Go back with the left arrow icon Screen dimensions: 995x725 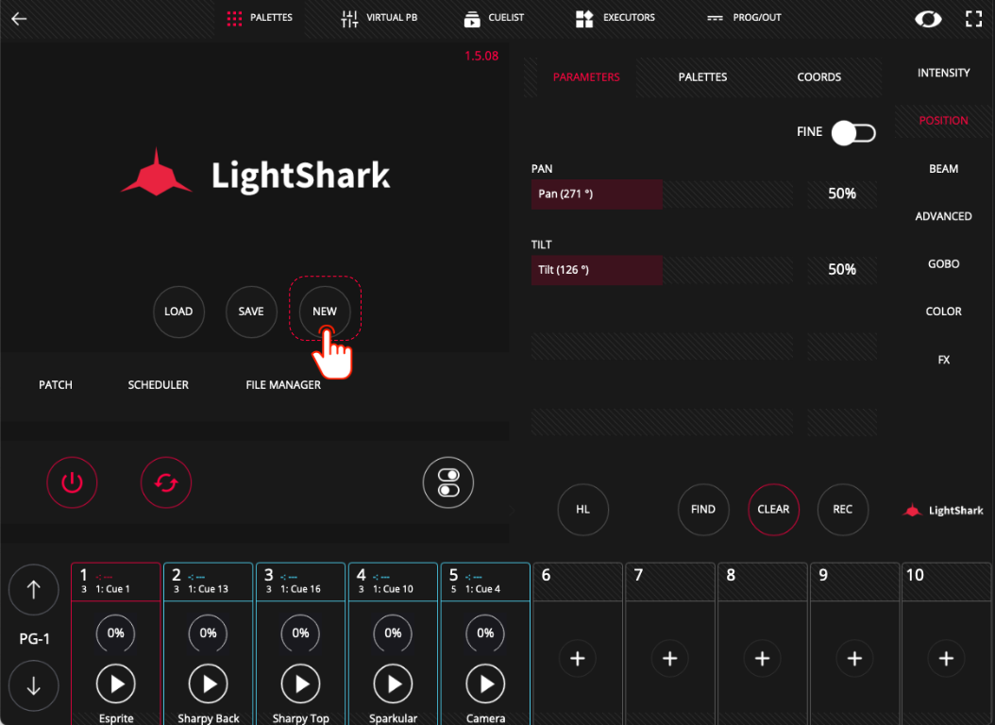pos(19,18)
